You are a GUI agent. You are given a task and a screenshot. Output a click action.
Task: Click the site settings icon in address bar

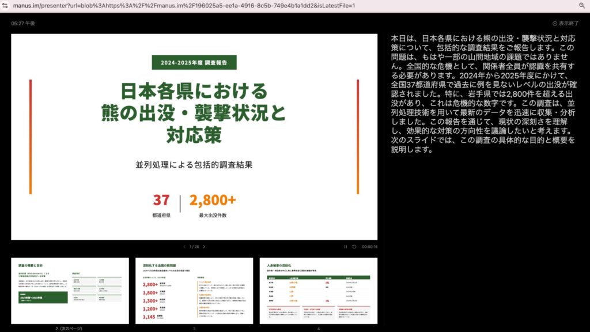click(x=5, y=5)
